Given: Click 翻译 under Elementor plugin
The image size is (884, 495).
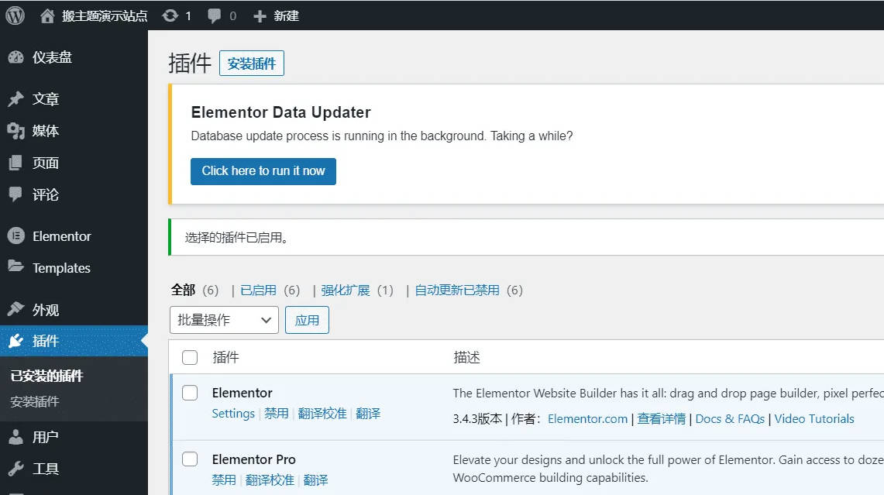Looking at the screenshot, I should (368, 413).
